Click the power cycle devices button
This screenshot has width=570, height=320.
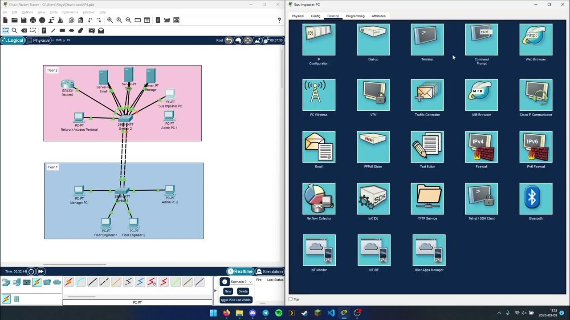pos(31,272)
